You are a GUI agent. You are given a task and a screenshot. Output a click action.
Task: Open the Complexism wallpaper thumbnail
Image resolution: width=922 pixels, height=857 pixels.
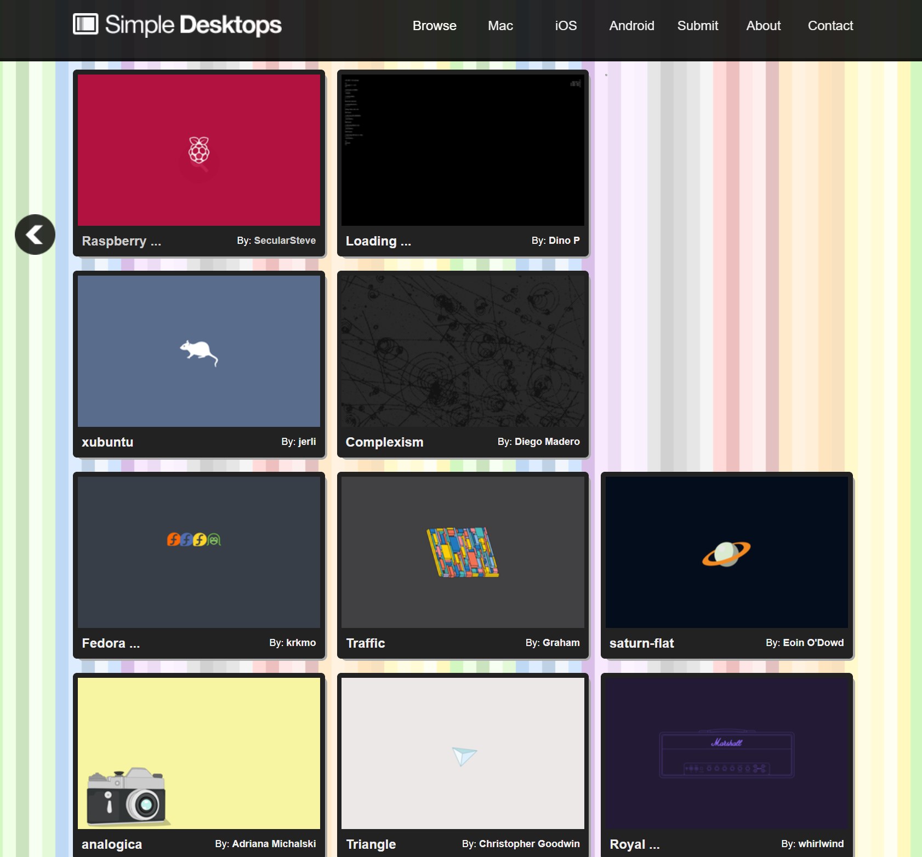coord(463,351)
